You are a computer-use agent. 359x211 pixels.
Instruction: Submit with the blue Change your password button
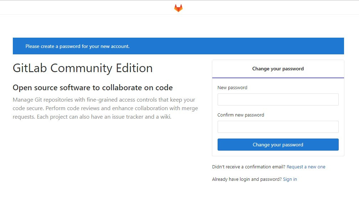278,145
